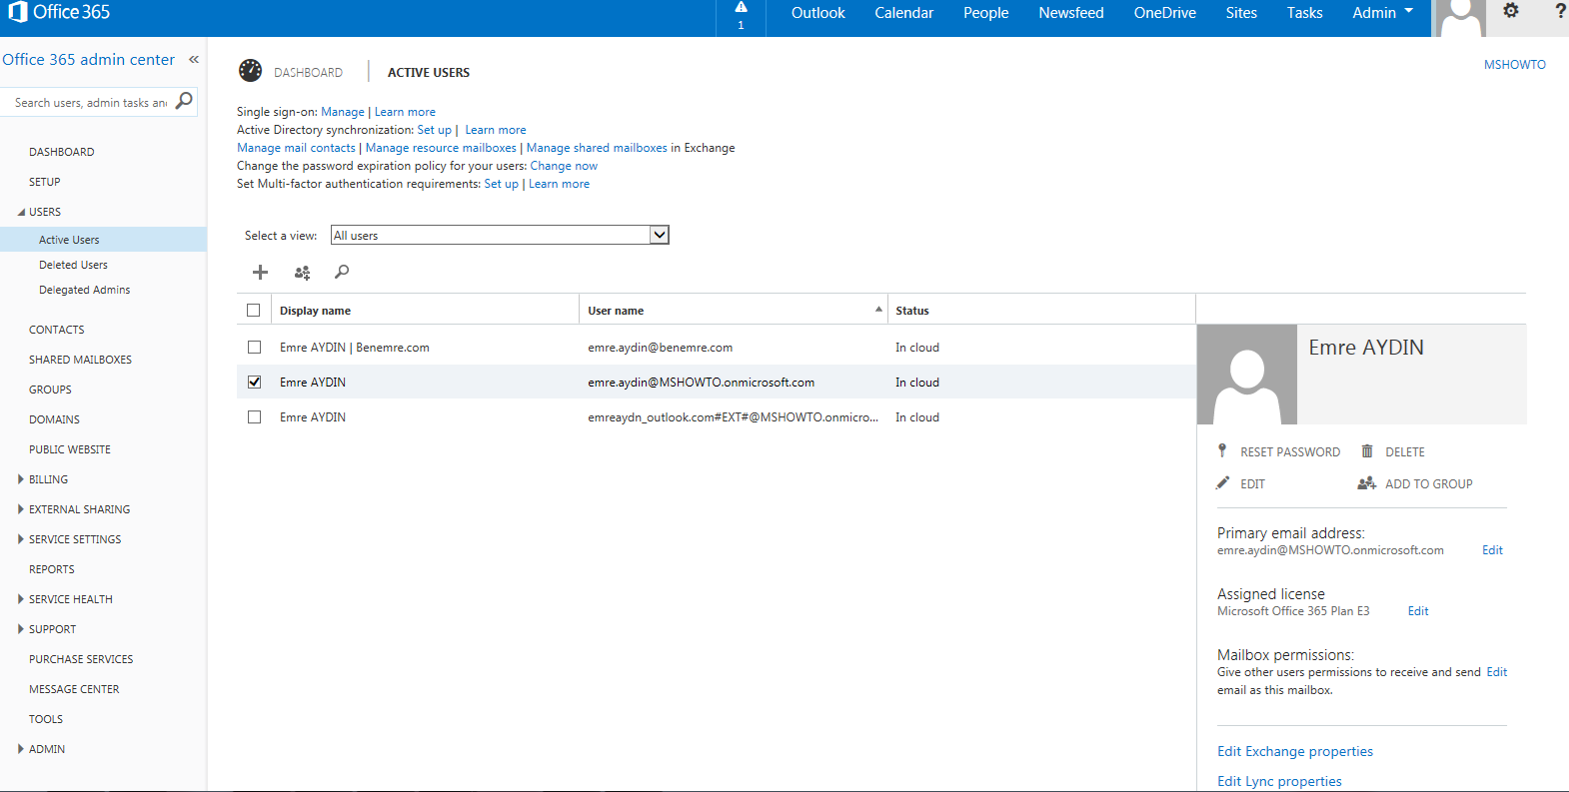Open GROUPS in sidebar
Viewport: 1569px width, 792px height.
[50, 390]
